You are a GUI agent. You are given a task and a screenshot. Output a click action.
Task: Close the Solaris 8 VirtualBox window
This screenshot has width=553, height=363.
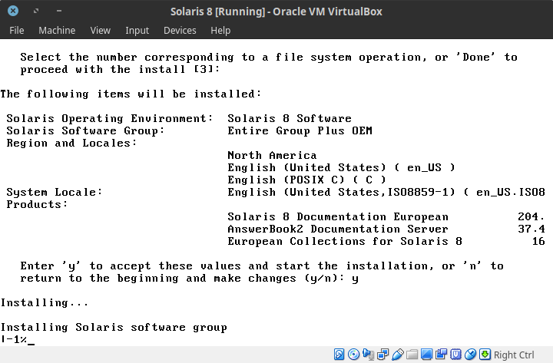pos(13,11)
